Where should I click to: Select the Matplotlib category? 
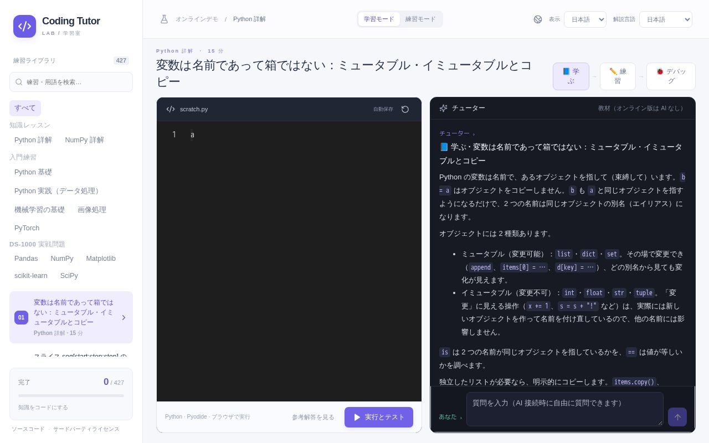pyautogui.click(x=101, y=259)
